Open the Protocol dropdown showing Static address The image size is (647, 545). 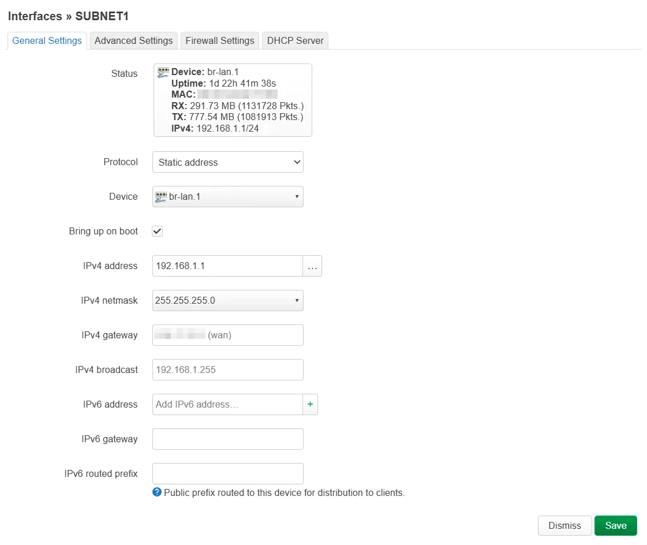click(228, 162)
